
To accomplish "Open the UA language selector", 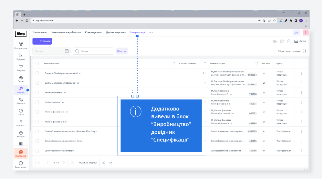I will pyautogui.click(x=296, y=33).
